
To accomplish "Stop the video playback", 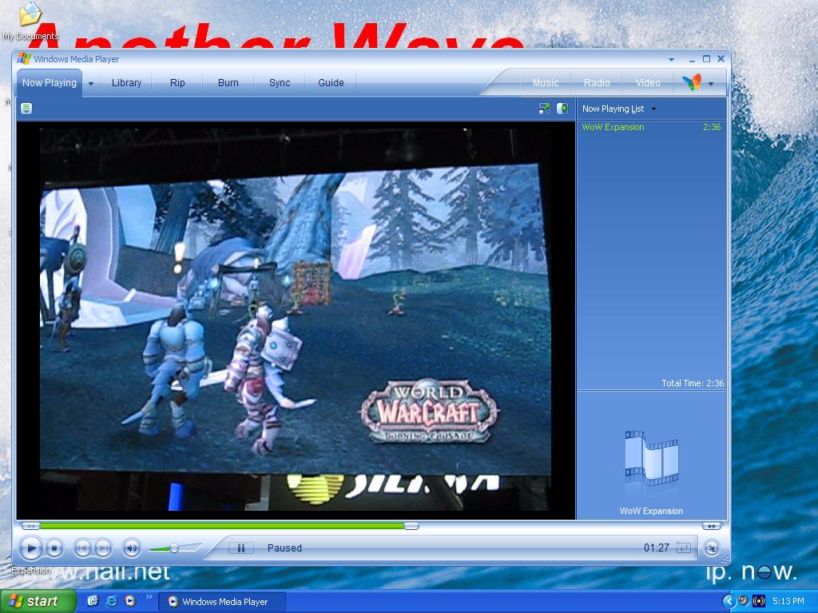I will click(x=54, y=548).
